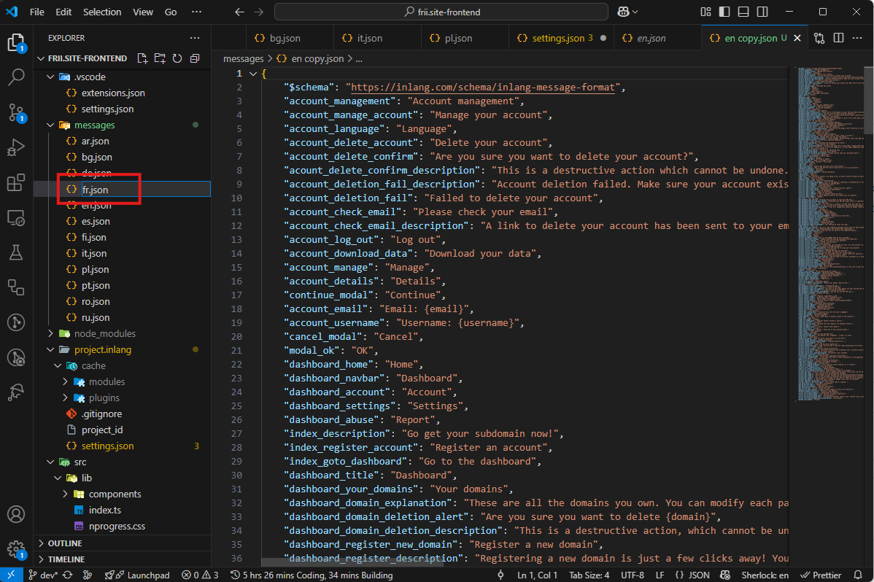Open ru.json in the file tree
This screenshot has height=582, width=874.
(x=96, y=318)
